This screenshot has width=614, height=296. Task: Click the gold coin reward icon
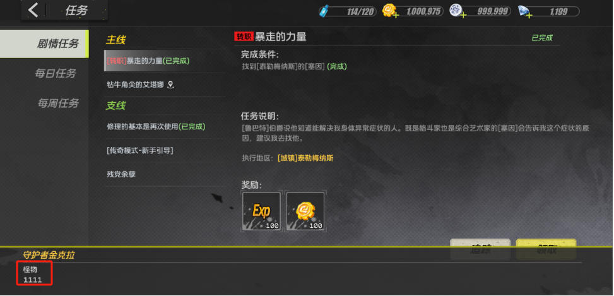[305, 211]
